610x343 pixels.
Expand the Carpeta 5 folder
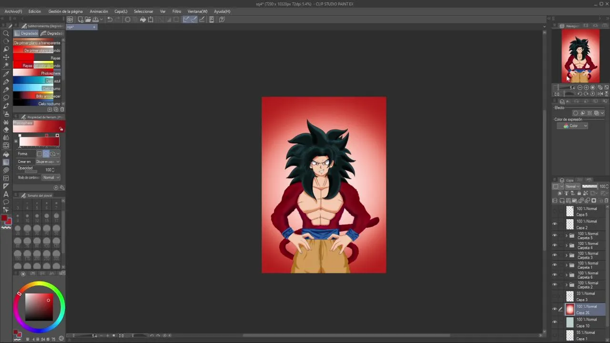click(567, 235)
